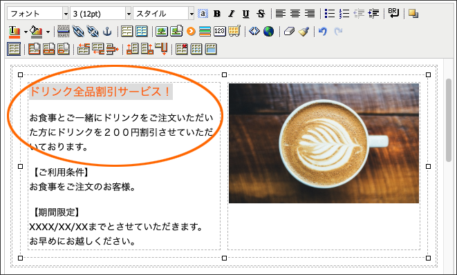The width and height of the screenshot is (457, 275).
Task: Click the bottom-right table resize handle
Action: [428, 258]
